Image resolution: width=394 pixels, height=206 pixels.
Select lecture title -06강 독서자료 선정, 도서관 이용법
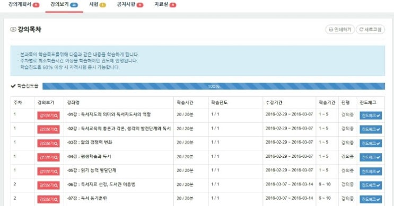tap(101, 184)
